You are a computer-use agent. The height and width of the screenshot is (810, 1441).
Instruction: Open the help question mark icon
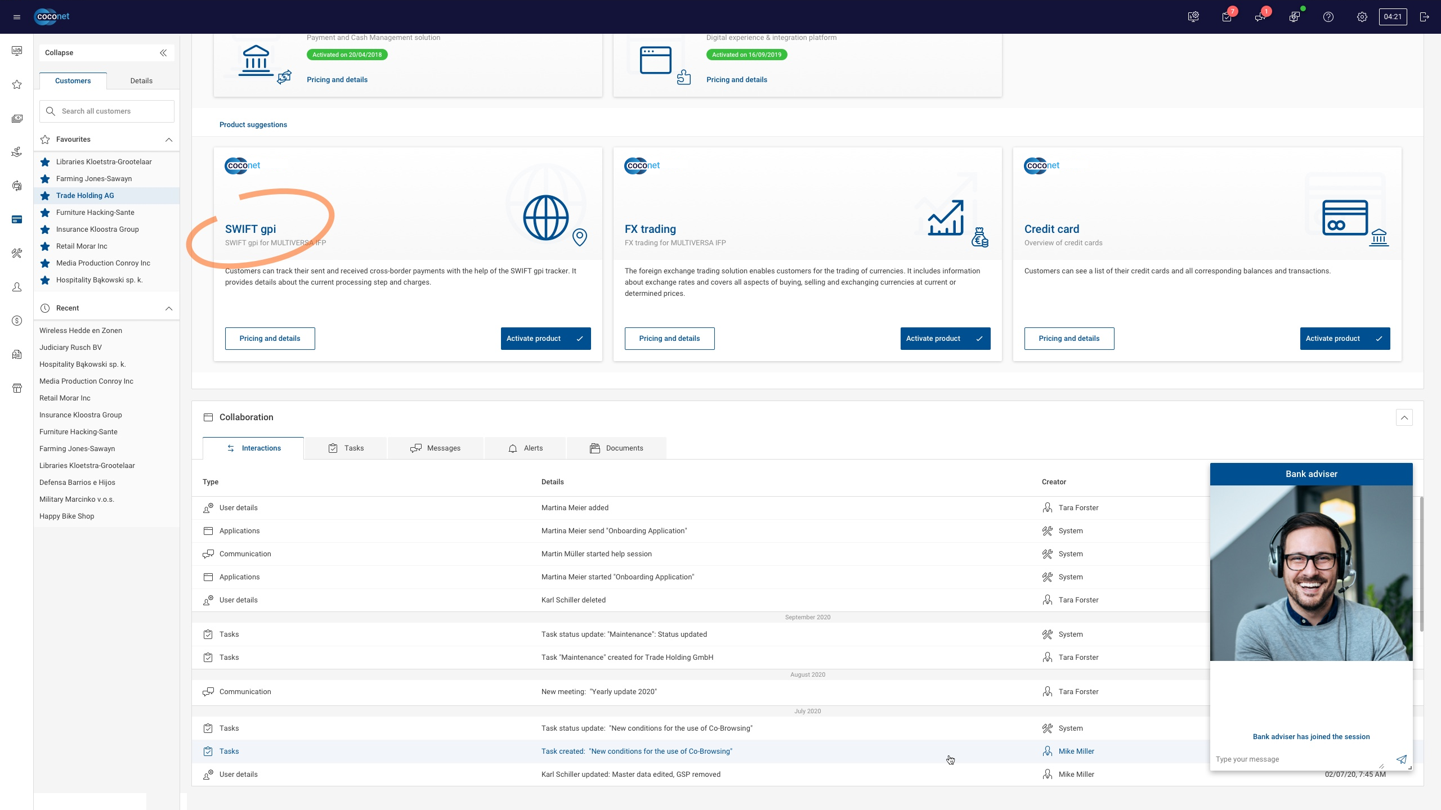[x=1328, y=17]
